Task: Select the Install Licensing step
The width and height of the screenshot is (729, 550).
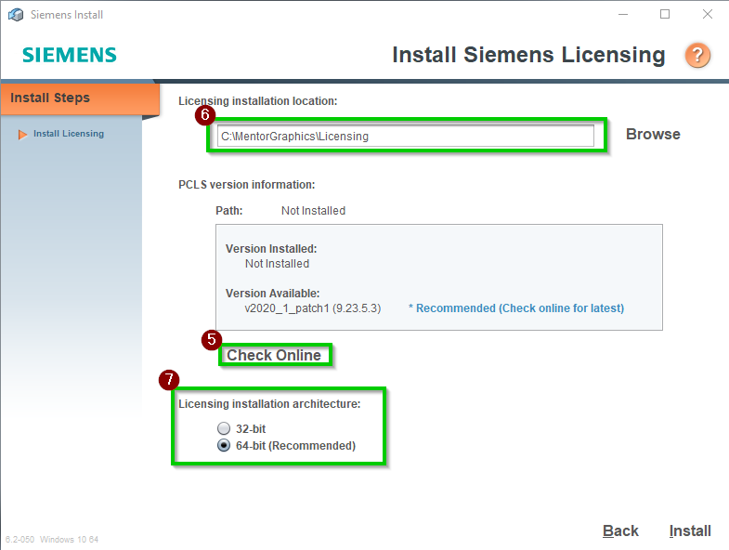Action: [x=69, y=134]
